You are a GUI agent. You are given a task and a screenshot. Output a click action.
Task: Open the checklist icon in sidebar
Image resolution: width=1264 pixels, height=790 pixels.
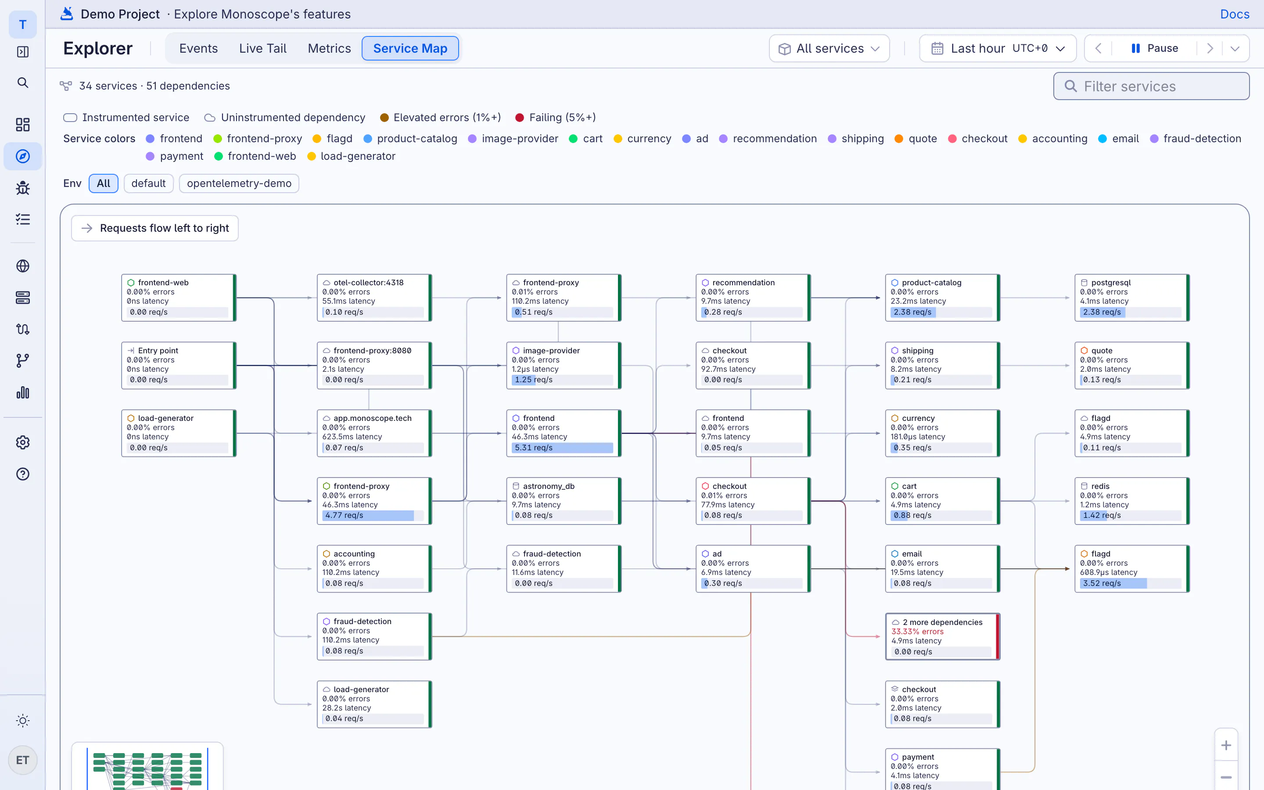click(x=22, y=219)
